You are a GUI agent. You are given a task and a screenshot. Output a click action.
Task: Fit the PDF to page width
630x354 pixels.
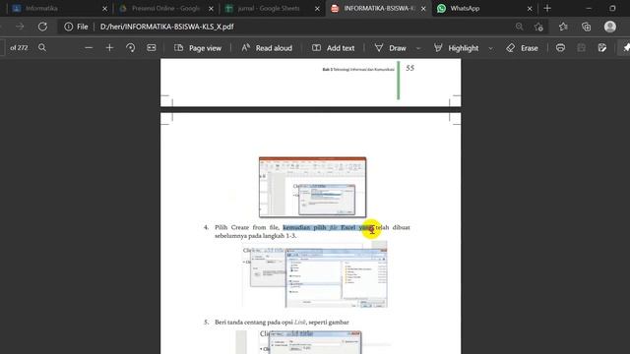pyautogui.click(x=151, y=48)
